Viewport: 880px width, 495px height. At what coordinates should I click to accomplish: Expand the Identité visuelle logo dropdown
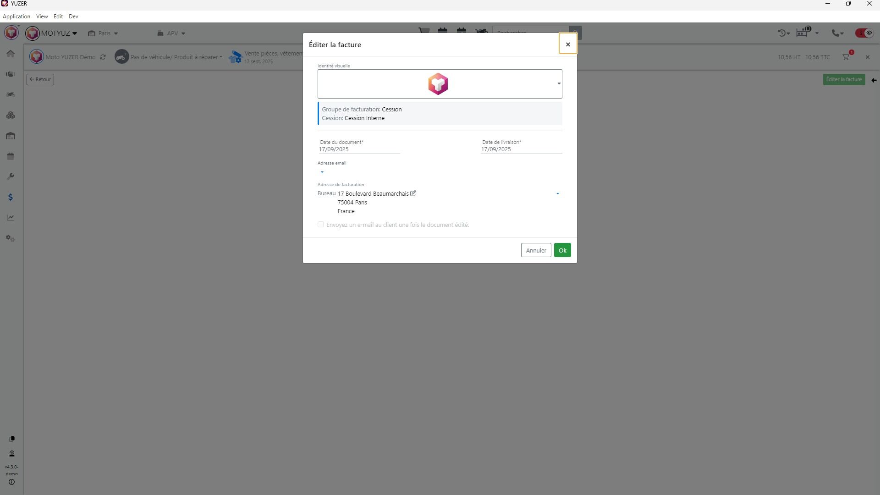click(x=559, y=84)
